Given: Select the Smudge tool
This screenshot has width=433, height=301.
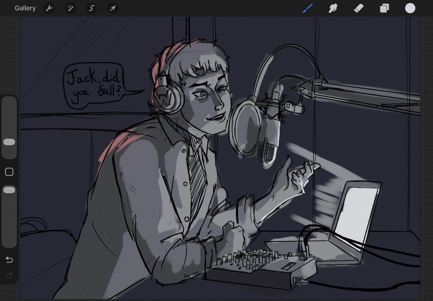Looking at the screenshot, I should (x=333, y=8).
